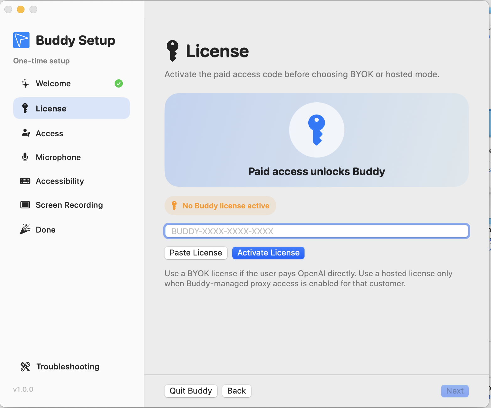491x408 pixels.
Task: Click the Microphone icon in sidebar
Action: (25, 157)
